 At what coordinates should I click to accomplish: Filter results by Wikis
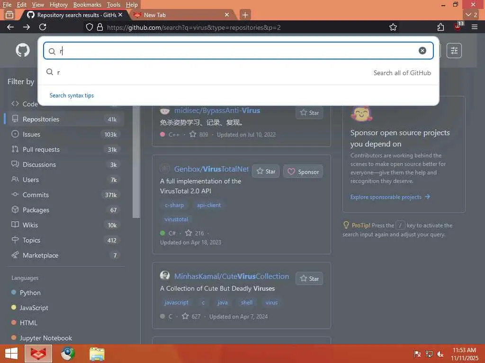click(x=64, y=225)
